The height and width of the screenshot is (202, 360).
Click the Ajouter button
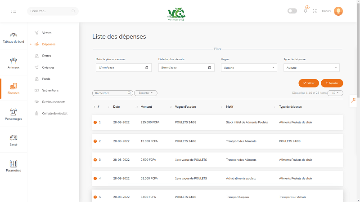click(332, 83)
